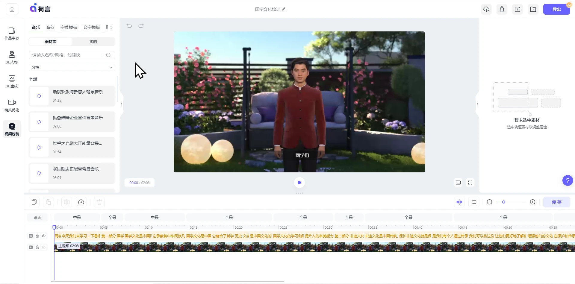Play the video preview

pyautogui.click(x=299, y=183)
